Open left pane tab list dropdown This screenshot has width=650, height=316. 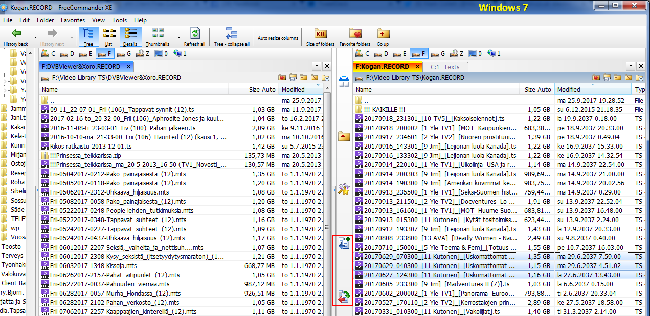click(x=317, y=66)
